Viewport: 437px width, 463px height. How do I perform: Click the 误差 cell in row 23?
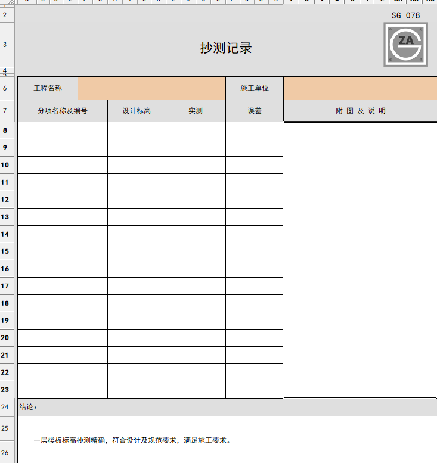(x=255, y=390)
